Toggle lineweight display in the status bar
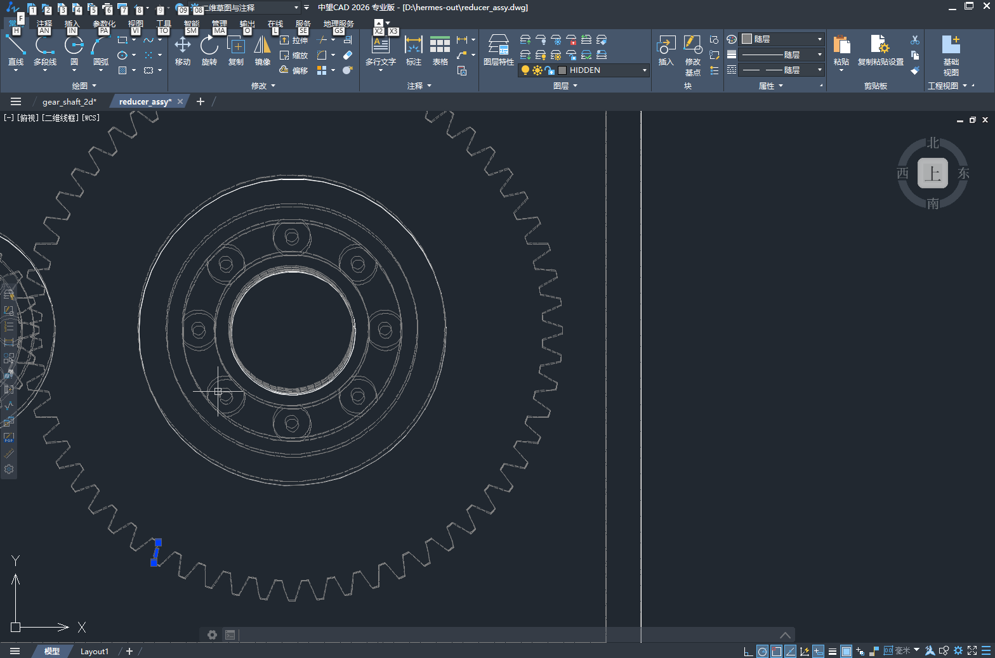The height and width of the screenshot is (658, 995). click(833, 651)
